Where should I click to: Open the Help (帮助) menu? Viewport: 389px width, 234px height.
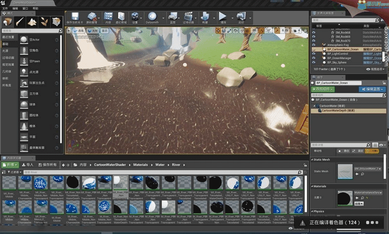[x=35, y=8]
